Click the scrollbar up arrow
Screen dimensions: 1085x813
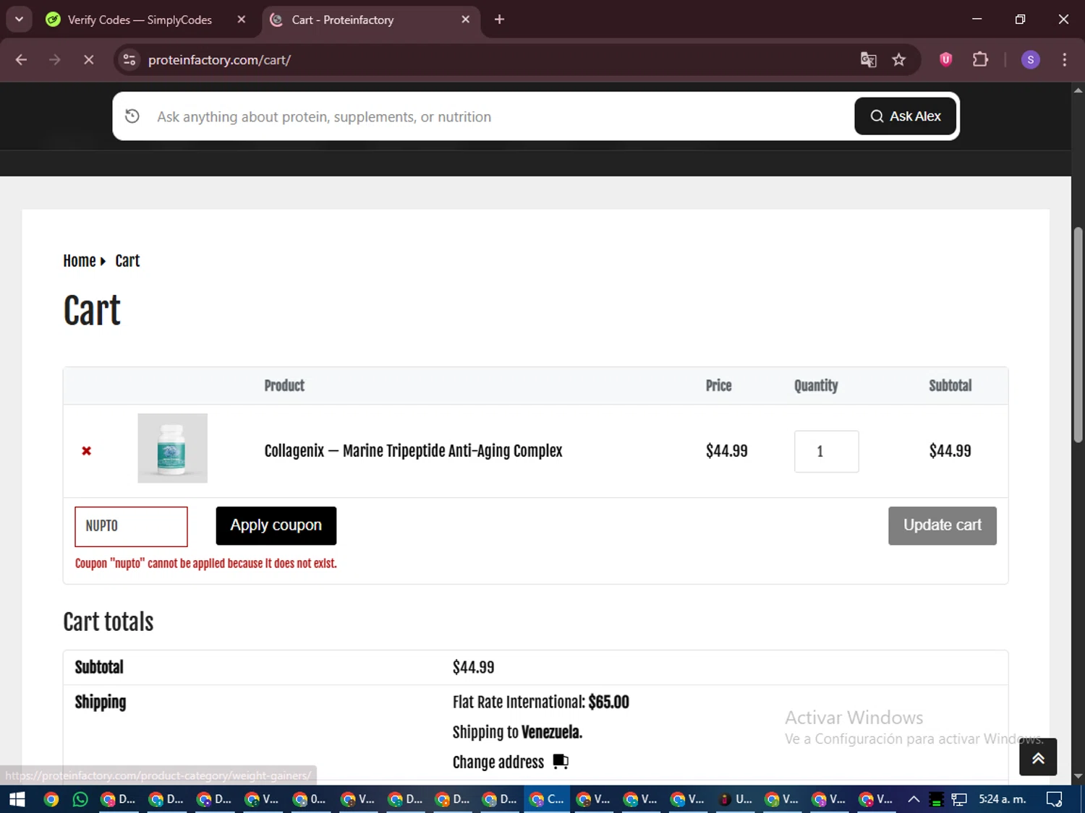[x=1078, y=90]
